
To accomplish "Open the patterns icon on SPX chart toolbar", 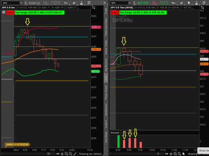I will point(89,3).
